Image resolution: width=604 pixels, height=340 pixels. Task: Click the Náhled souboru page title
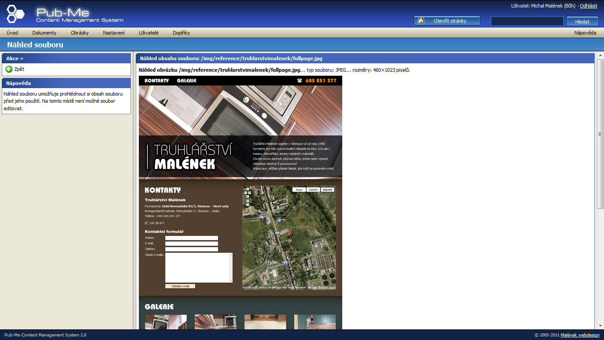tap(35, 45)
